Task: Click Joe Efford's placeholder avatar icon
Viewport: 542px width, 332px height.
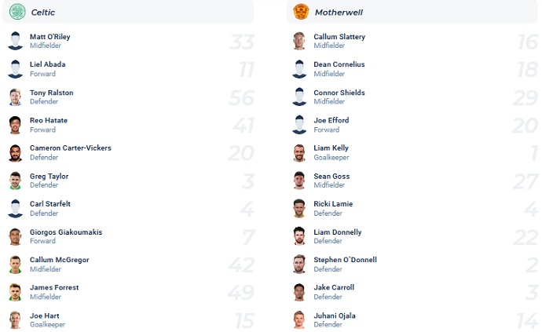Action: [x=299, y=125]
